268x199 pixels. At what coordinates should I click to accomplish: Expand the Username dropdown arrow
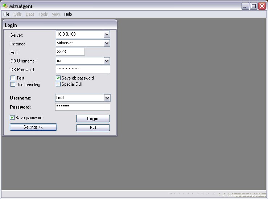tap(107, 98)
